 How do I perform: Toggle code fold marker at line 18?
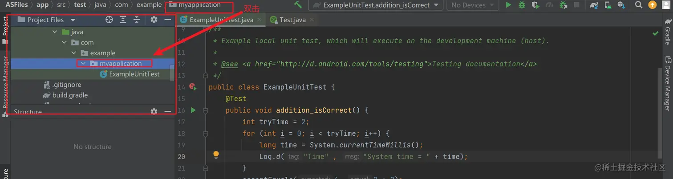click(205, 133)
